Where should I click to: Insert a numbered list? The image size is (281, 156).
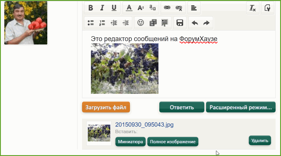(102, 23)
